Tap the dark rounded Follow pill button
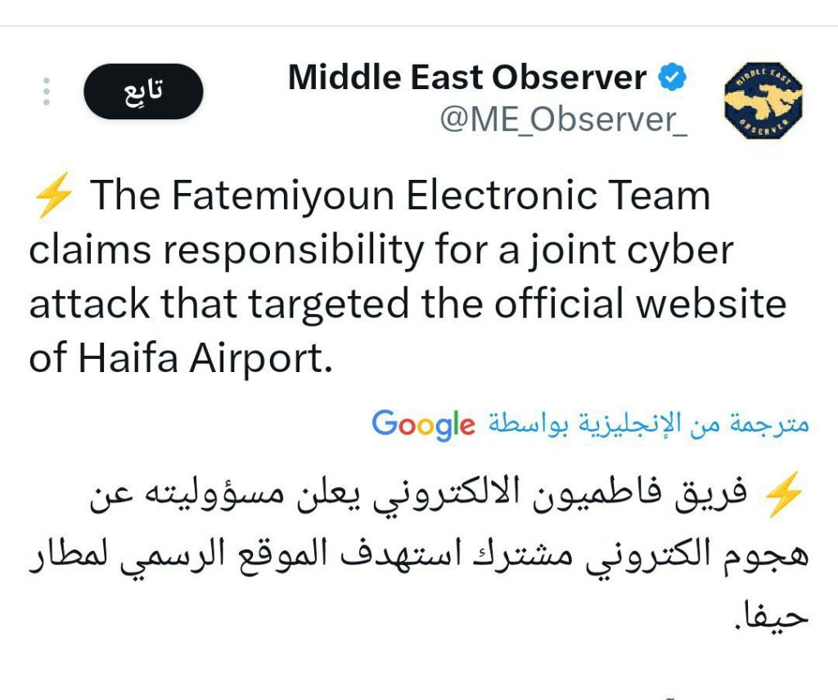The image size is (838, 700). click(142, 92)
